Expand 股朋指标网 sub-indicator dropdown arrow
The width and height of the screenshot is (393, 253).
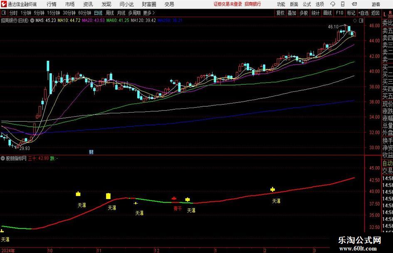pyautogui.click(x=3, y=158)
